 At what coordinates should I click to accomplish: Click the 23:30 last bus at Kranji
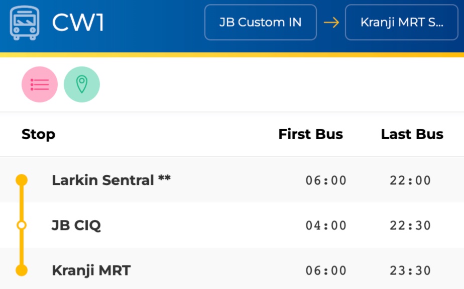[x=410, y=270]
